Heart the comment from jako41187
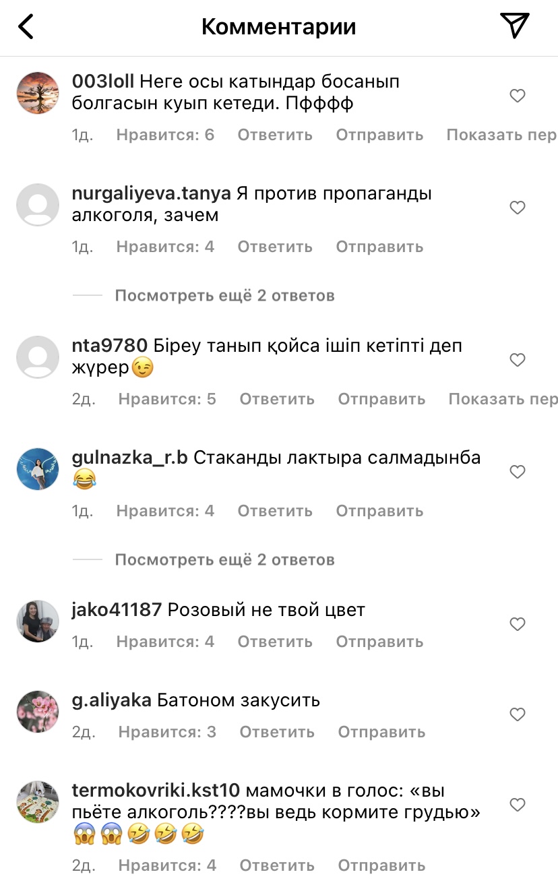 click(518, 624)
